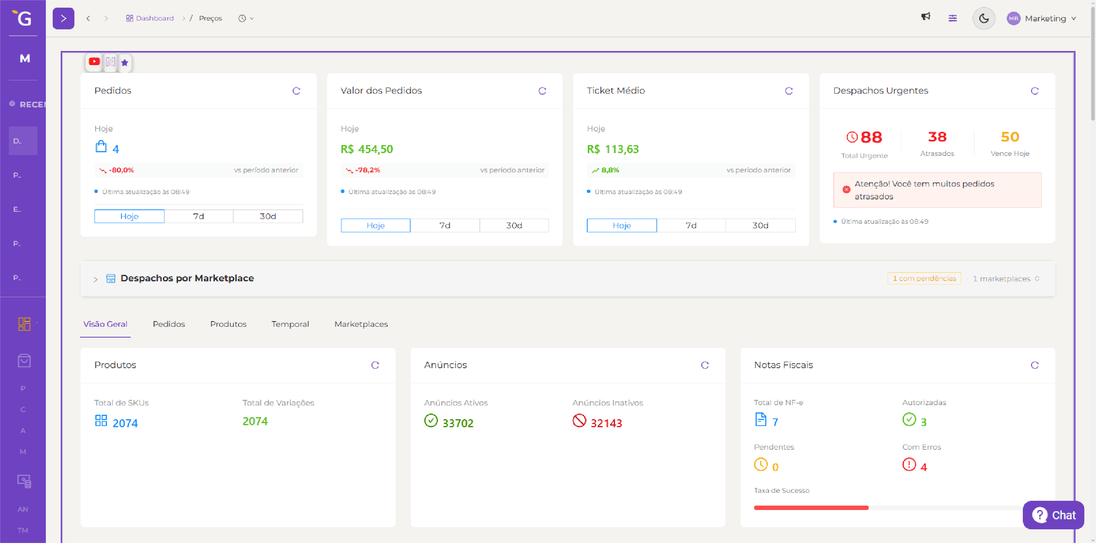The image size is (1096, 547).
Task: Refresh the Notas Fiscais card
Action: (x=1035, y=365)
